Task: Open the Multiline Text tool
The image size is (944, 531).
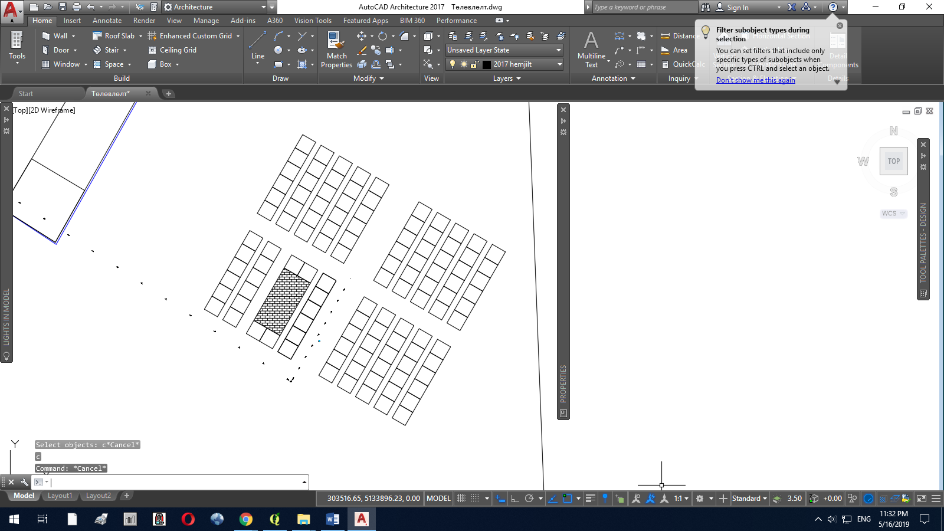Action: pos(591,50)
